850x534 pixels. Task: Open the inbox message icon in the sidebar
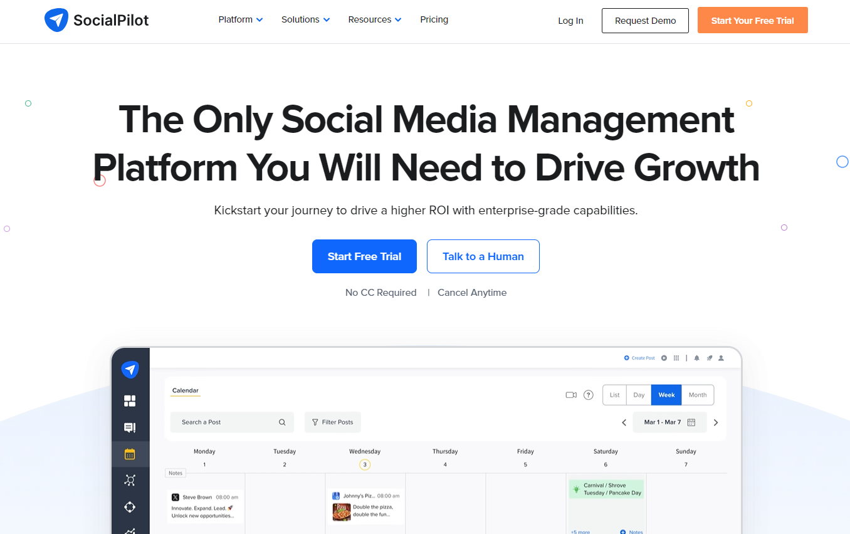[130, 427]
